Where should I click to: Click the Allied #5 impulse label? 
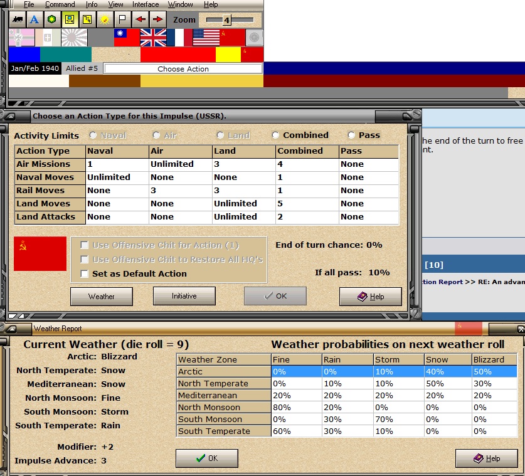click(82, 68)
